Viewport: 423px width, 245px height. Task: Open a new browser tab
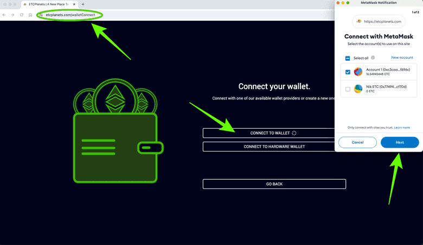[83, 4]
